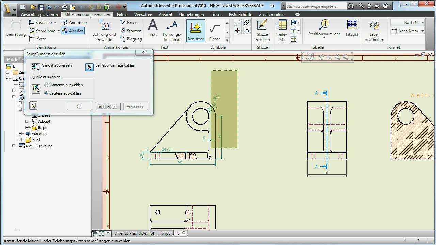
Task: Open a file from the quick access toolbar
Action: (33, 7)
